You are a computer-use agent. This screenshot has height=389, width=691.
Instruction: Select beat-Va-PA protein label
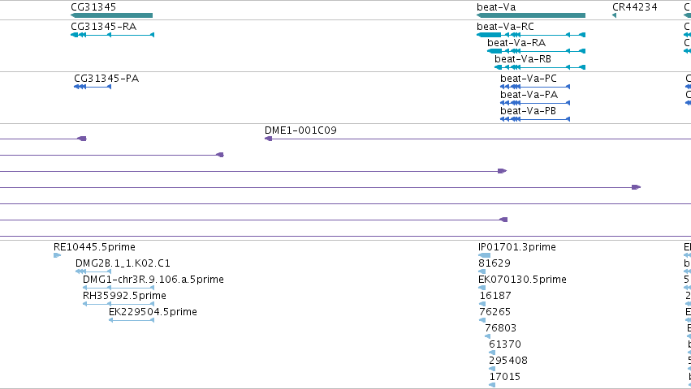click(x=529, y=95)
